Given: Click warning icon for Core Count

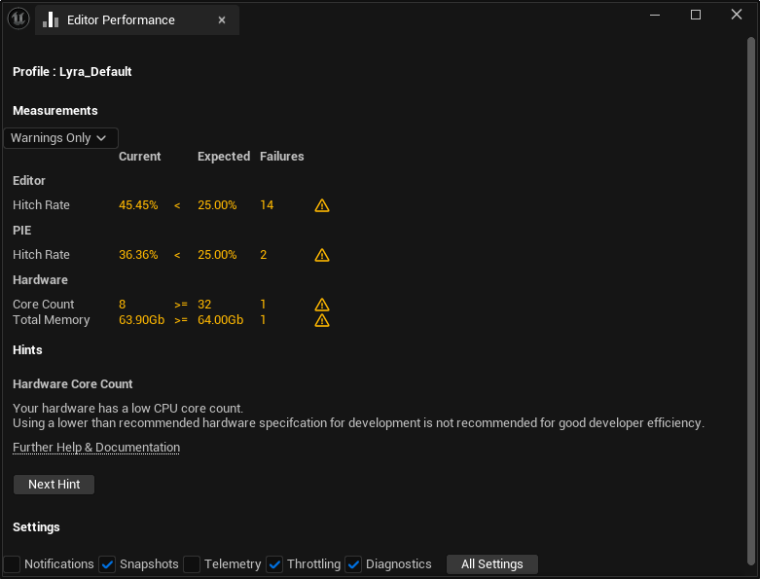Looking at the screenshot, I should pyautogui.click(x=322, y=305).
